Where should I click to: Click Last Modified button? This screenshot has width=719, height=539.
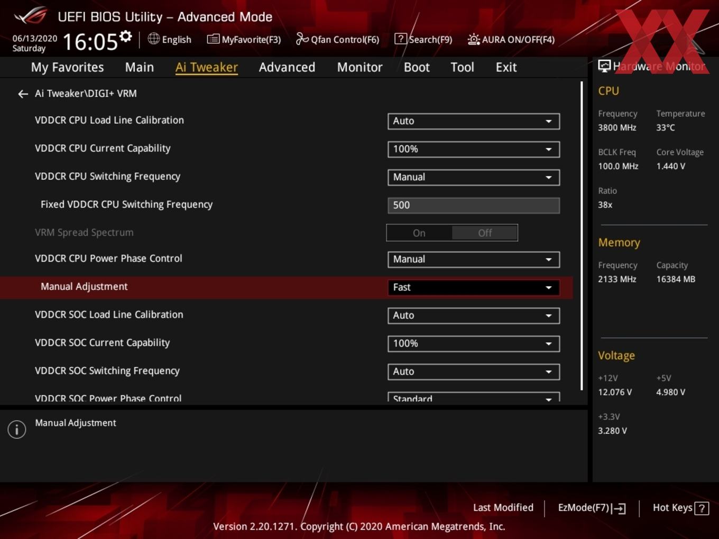503,508
